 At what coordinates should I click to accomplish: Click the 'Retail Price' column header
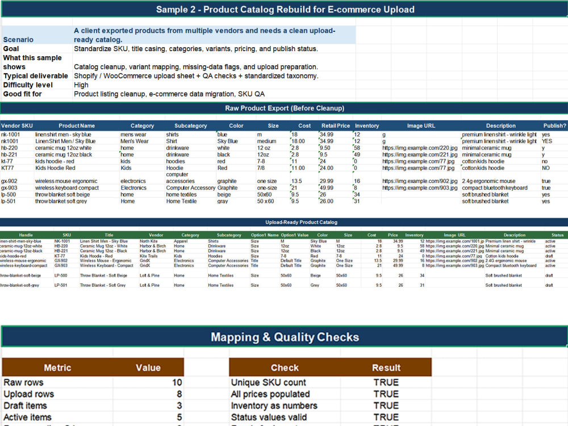(336, 126)
